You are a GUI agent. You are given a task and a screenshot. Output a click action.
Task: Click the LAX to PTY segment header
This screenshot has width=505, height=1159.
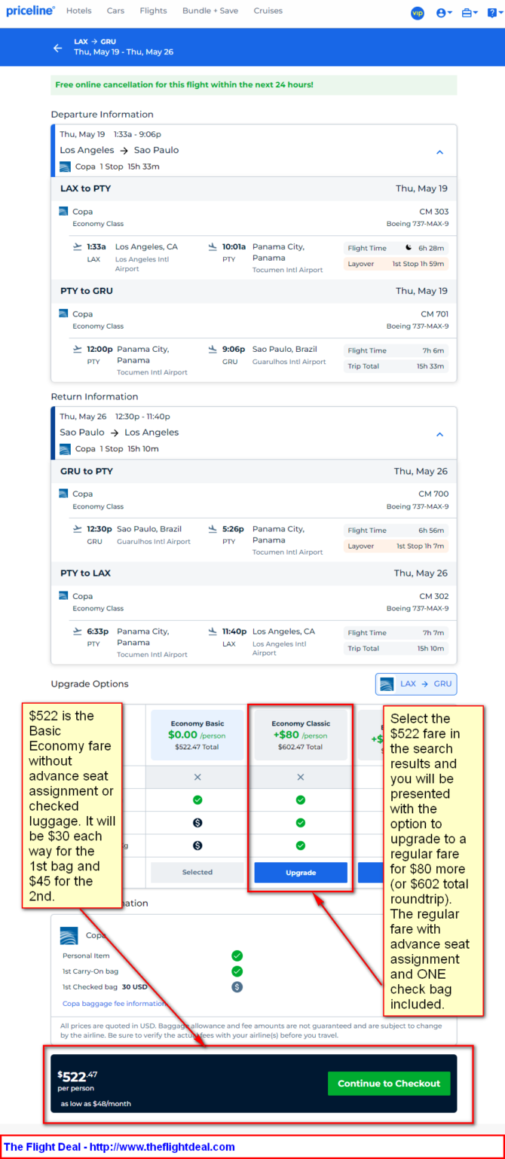[254, 188]
